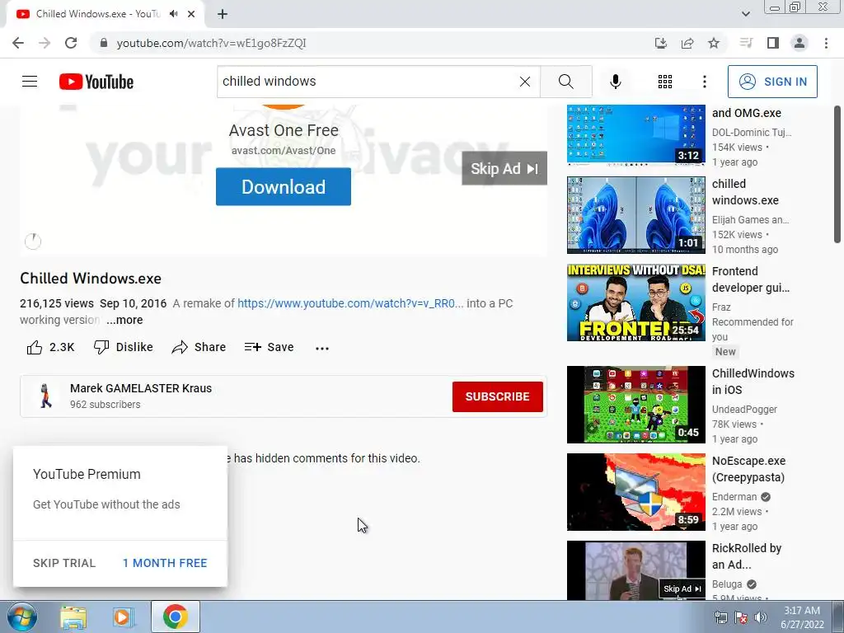The image size is (844, 633).
Task: Save the video to a playlist
Action: click(270, 347)
